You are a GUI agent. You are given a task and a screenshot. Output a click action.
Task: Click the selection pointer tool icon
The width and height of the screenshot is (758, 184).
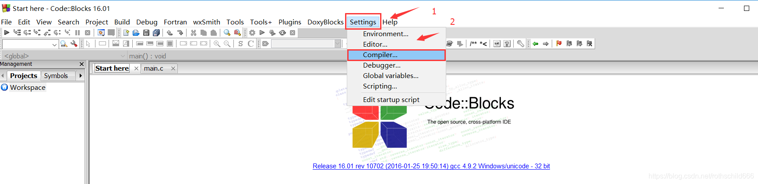coord(88,44)
